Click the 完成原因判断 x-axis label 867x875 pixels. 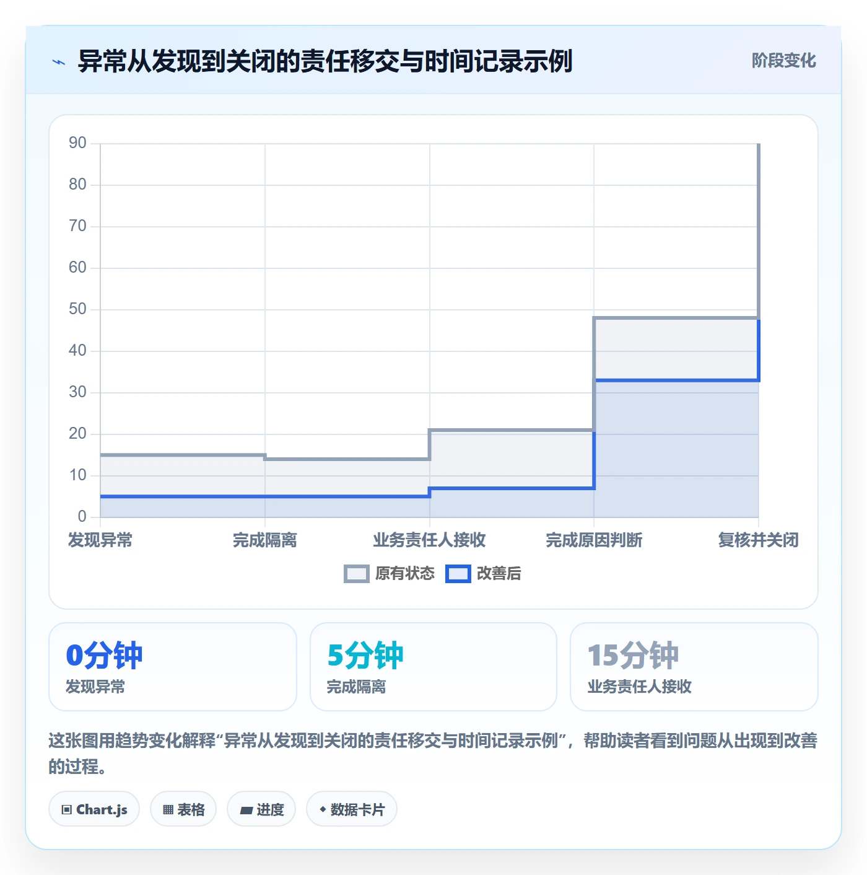pos(594,540)
